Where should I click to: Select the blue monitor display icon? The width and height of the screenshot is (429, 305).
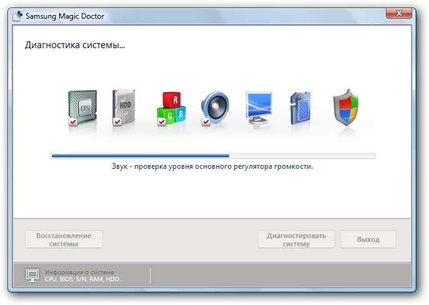(x=259, y=108)
